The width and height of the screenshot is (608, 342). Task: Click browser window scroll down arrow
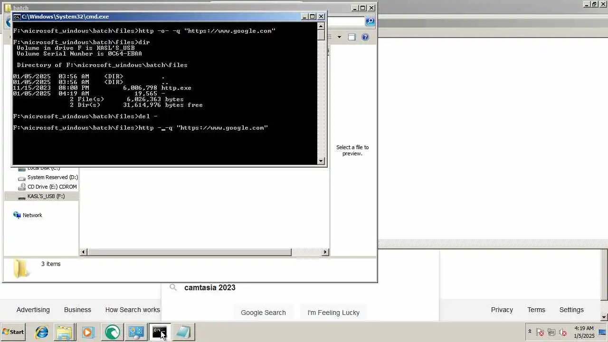pos(604,317)
